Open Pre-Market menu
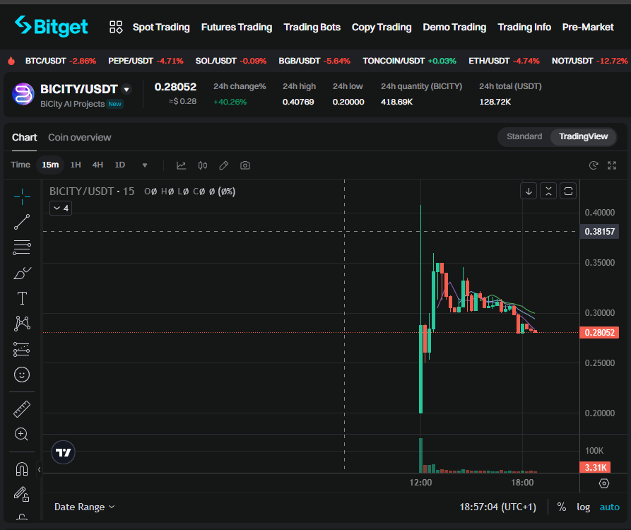This screenshot has height=530, width=631. pyautogui.click(x=588, y=28)
